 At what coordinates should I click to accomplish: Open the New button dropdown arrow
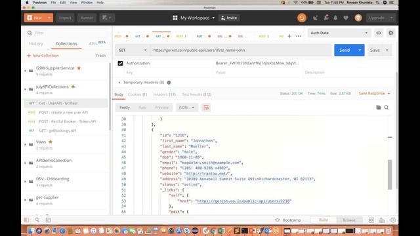pos(49,18)
